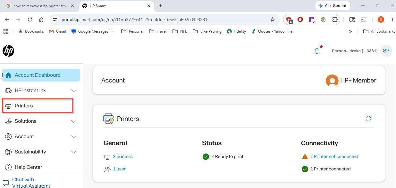
Task: Bookmark this page with star
Action: tap(273, 20)
